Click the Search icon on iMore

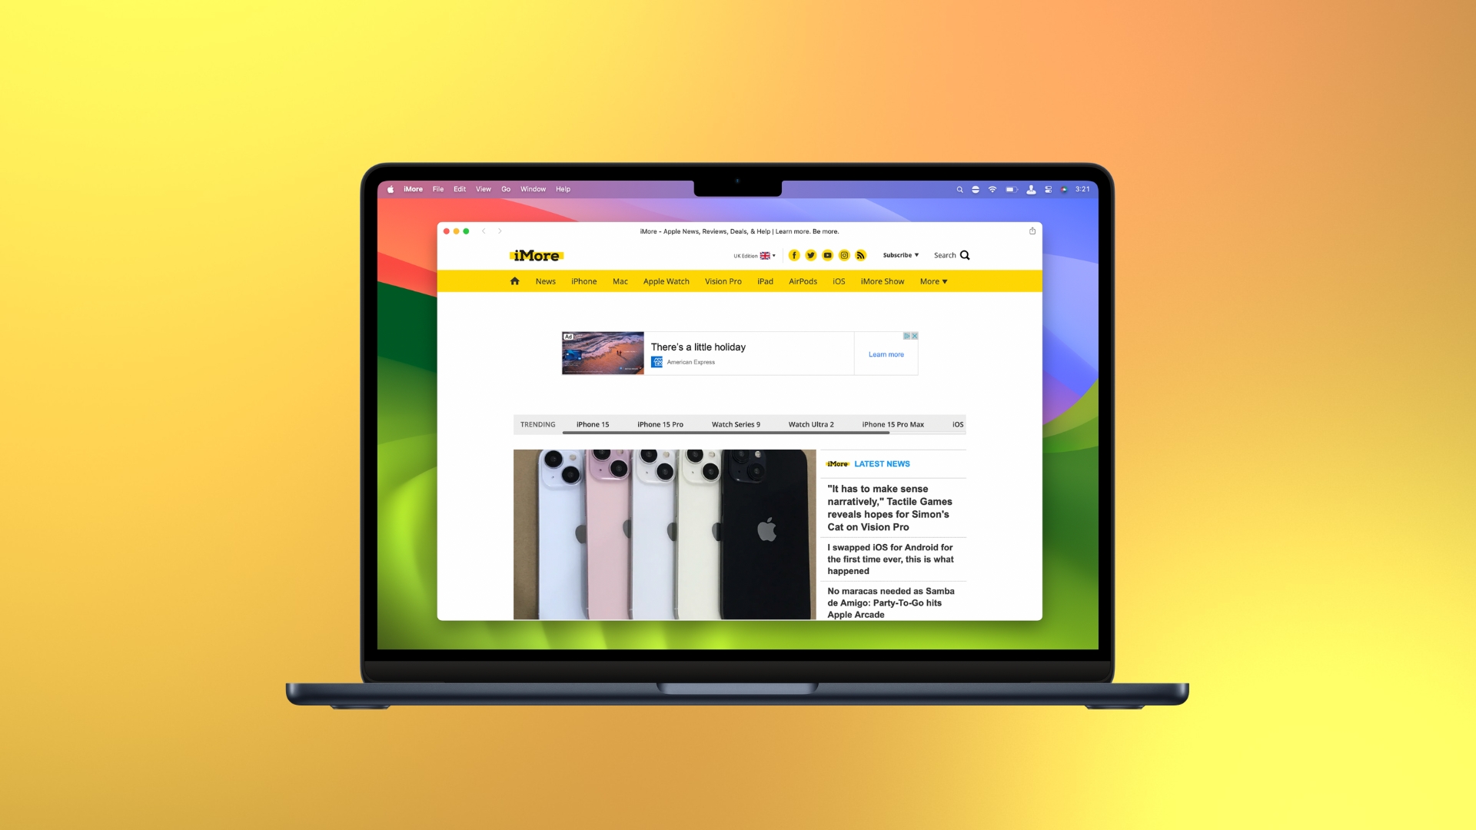tap(964, 255)
